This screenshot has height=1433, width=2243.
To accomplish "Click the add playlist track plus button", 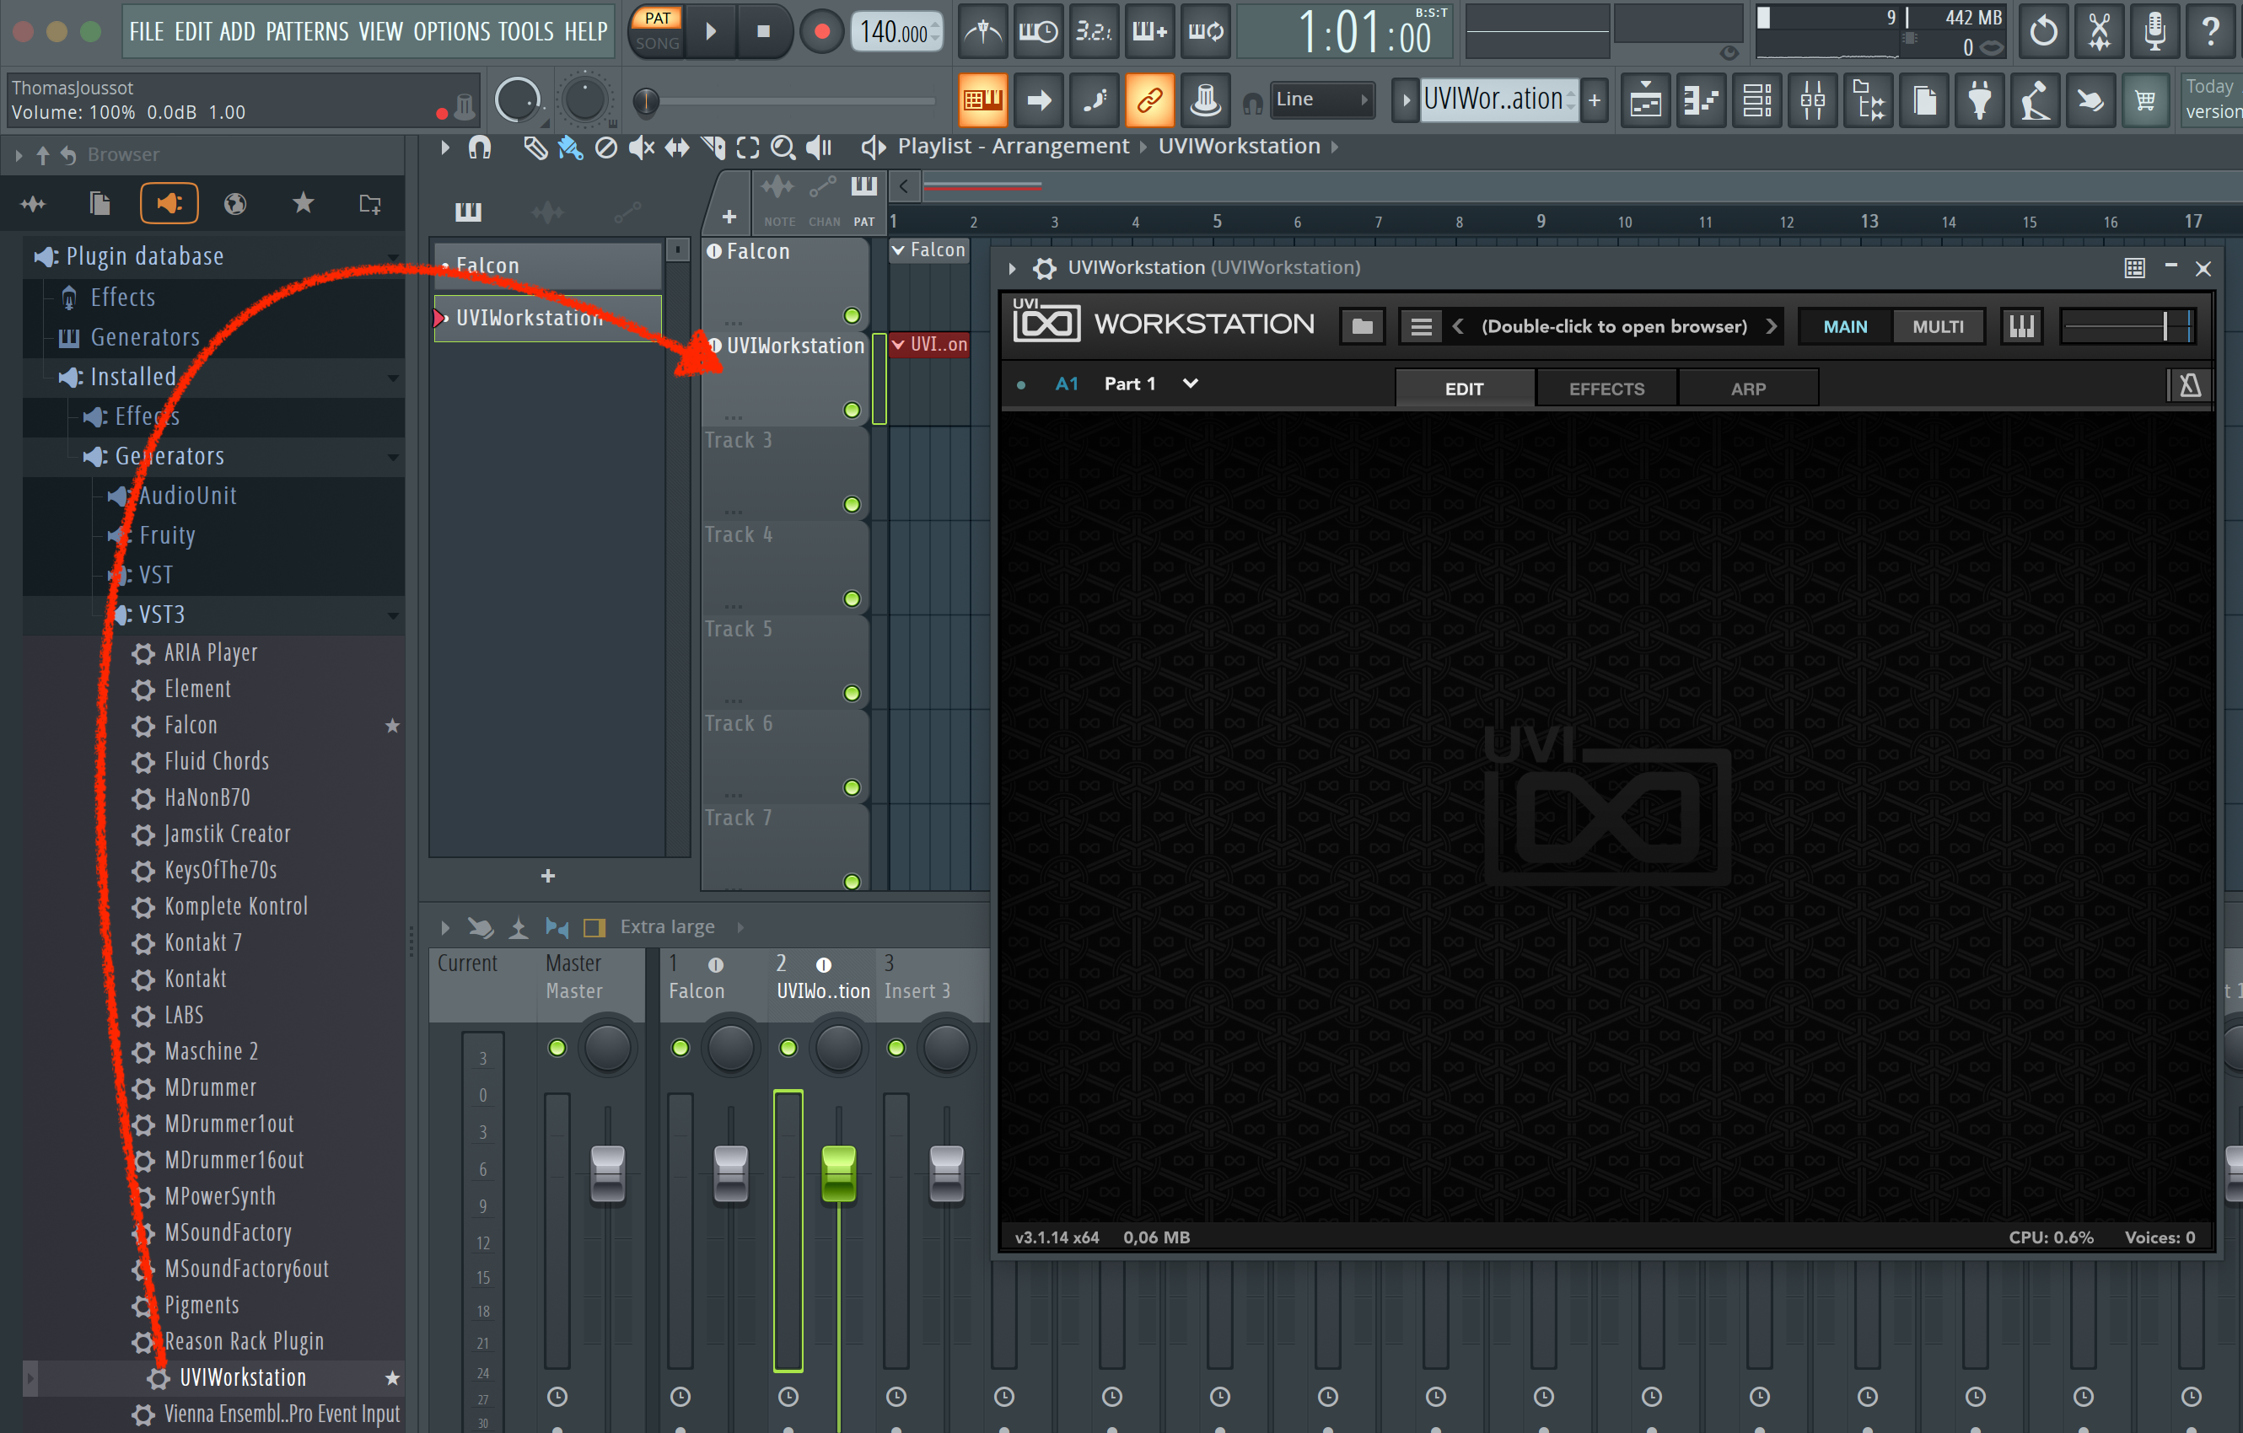I will click(729, 217).
